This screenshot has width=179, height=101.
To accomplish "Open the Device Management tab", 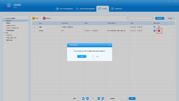I will tap(64, 9).
